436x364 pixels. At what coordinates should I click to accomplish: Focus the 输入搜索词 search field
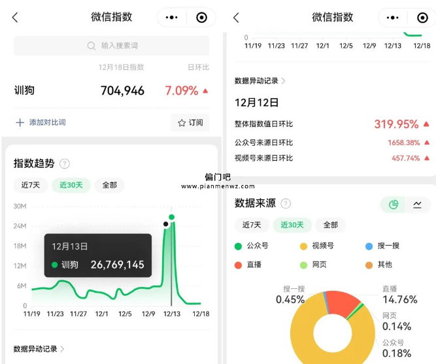(112, 46)
